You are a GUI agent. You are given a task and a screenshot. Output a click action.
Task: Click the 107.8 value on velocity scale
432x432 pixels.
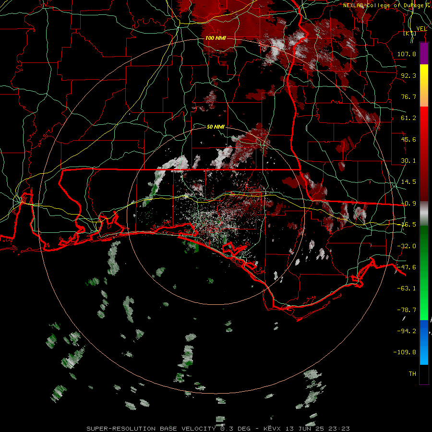click(407, 54)
